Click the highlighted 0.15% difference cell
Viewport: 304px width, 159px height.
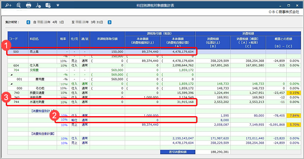click(294, 93)
